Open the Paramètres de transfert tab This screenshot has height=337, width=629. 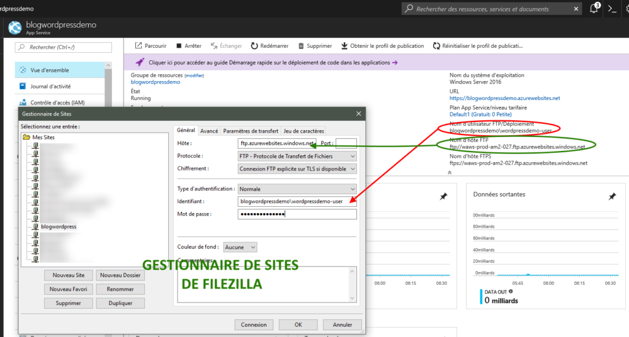(251, 131)
